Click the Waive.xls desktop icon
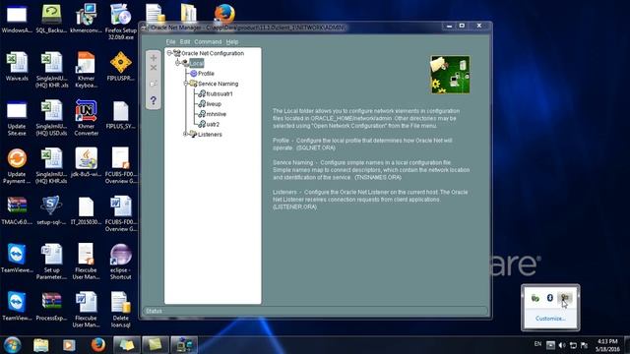 click(17, 66)
